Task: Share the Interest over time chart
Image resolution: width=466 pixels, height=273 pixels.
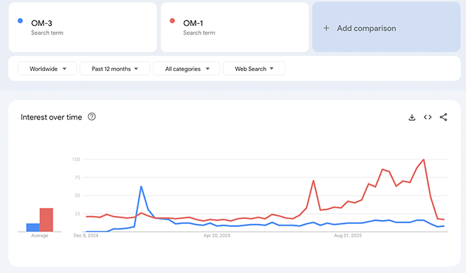Action: pos(443,117)
